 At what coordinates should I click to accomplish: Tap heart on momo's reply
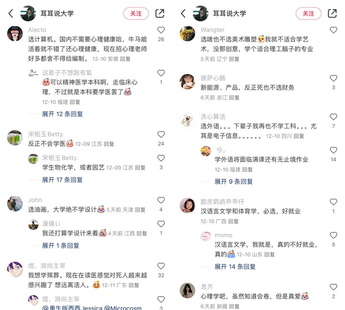(333, 235)
